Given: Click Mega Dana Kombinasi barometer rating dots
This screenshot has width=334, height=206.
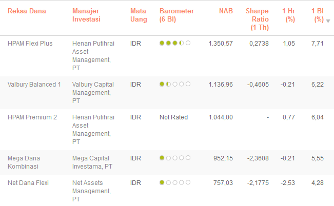Looking at the screenshot, I should 175,158.
